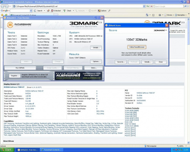Click the Stop loading button in IE

[152, 6]
